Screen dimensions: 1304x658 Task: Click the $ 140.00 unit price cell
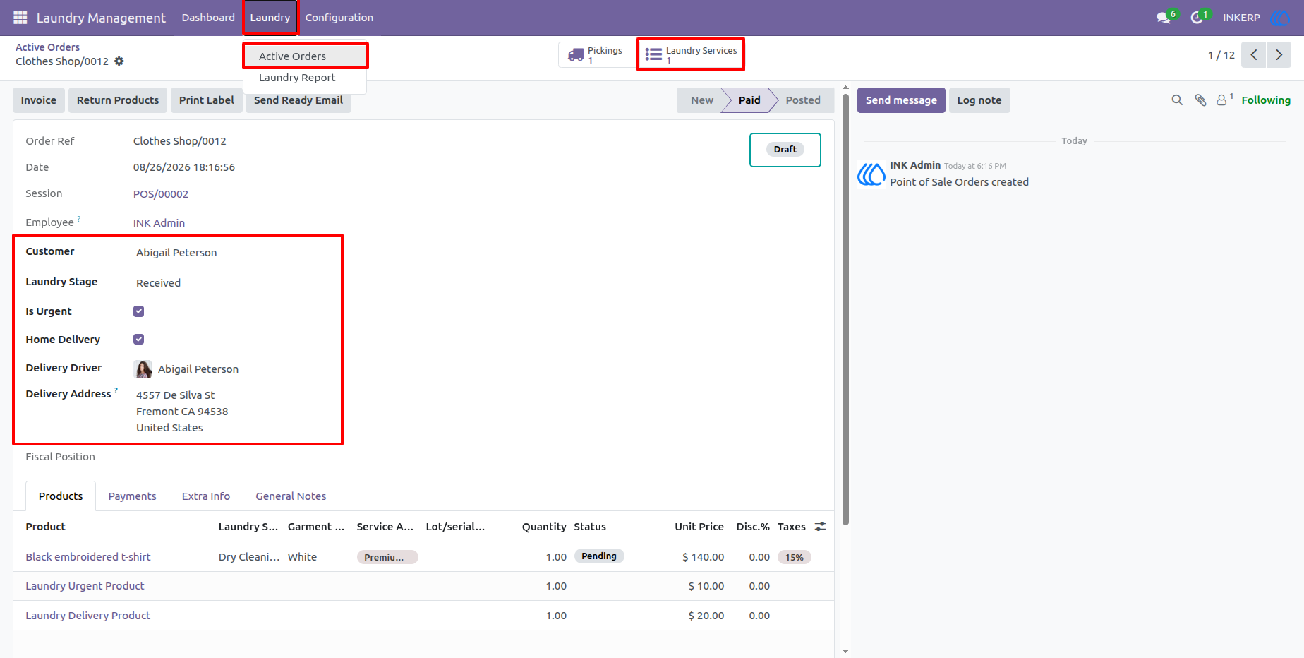tap(703, 557)
